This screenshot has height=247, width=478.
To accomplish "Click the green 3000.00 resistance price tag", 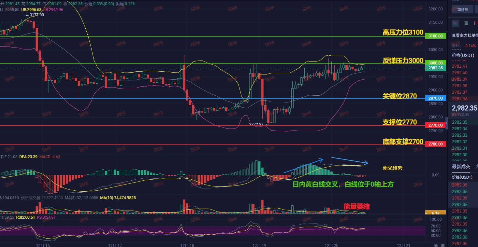I will 436,63.
